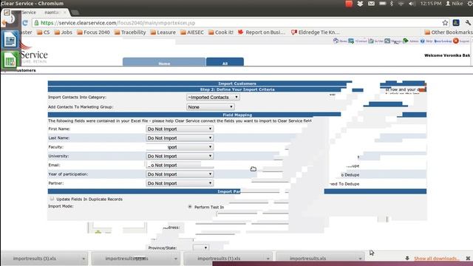This screenshot has height=266, width=473.
Task: Close the downloads bar
Action: pyautogui.click(x=468, y=259)
